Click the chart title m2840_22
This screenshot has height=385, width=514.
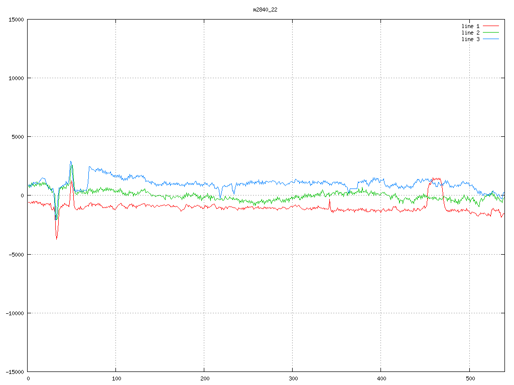coord(265,10)
